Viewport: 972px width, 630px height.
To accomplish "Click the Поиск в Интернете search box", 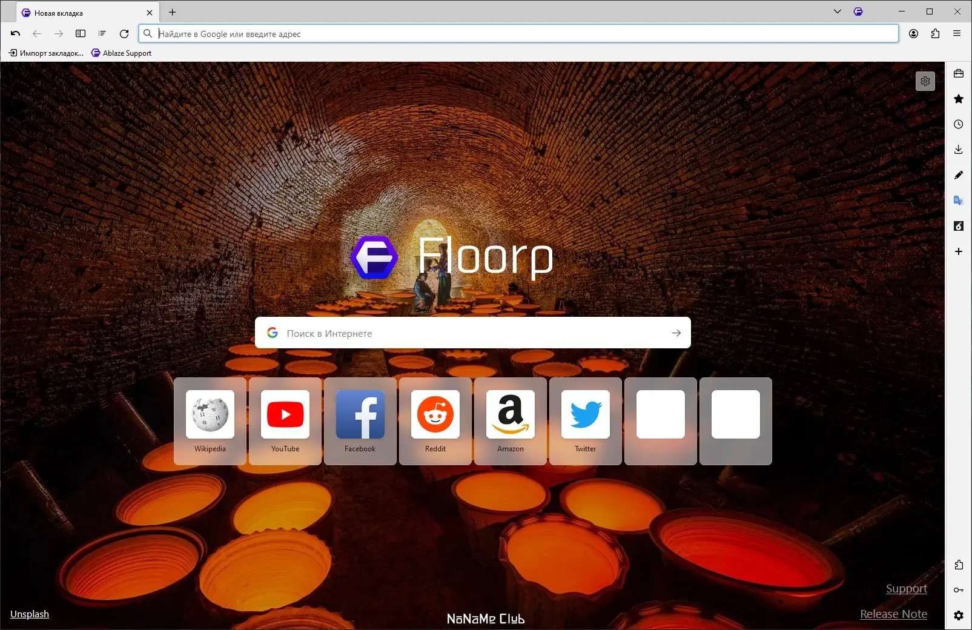I will tap(472, 333).
